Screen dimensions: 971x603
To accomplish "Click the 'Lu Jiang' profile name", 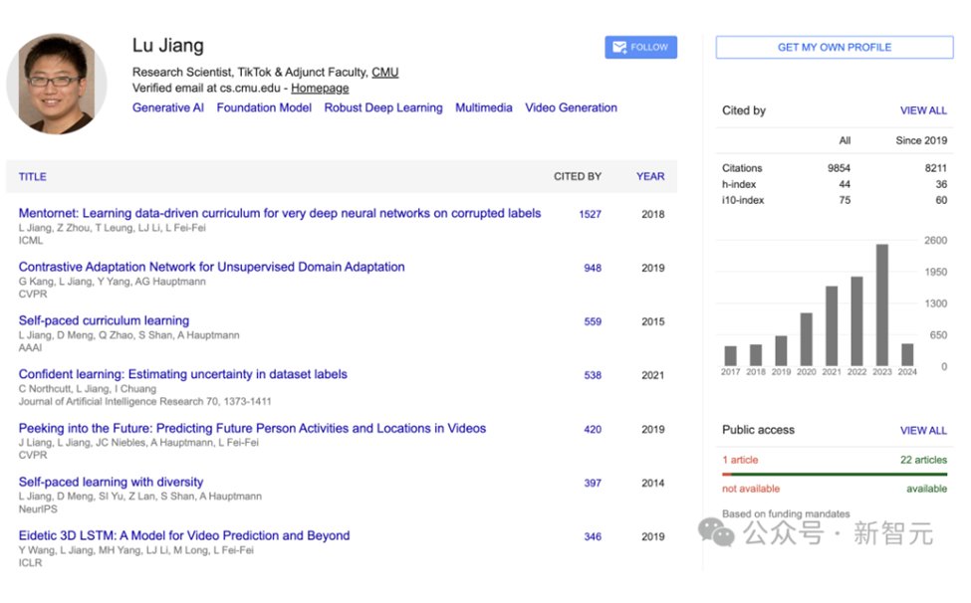I will pos(168,45).
